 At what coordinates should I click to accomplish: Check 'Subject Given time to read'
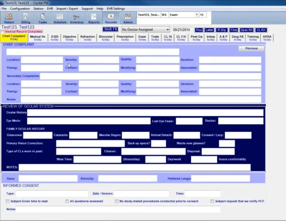pos(7,201)
